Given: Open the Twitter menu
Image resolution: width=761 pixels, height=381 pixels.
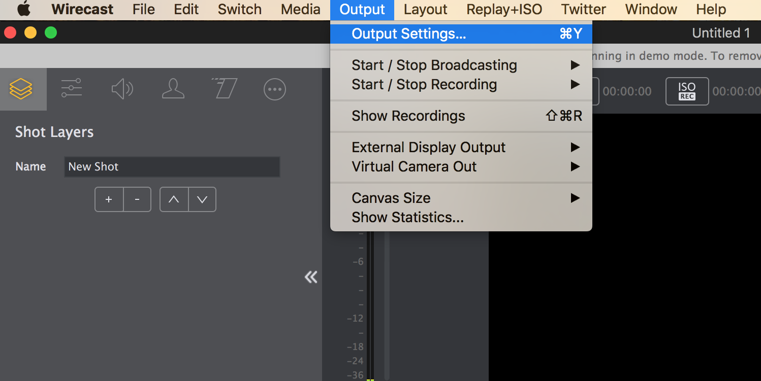Looking at the screenshot, I should click(584, 9).
